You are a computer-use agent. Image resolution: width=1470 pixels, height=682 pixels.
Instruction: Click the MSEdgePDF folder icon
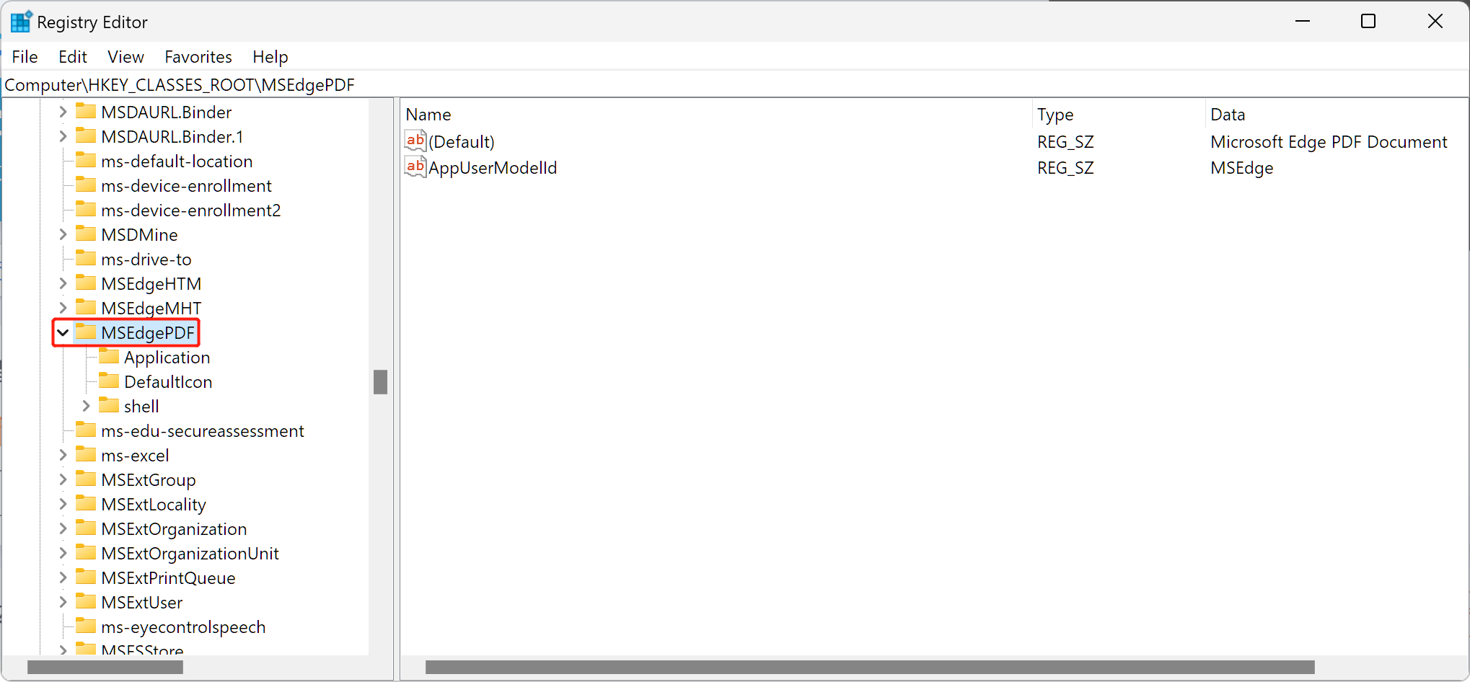click(x=86, y=332)
